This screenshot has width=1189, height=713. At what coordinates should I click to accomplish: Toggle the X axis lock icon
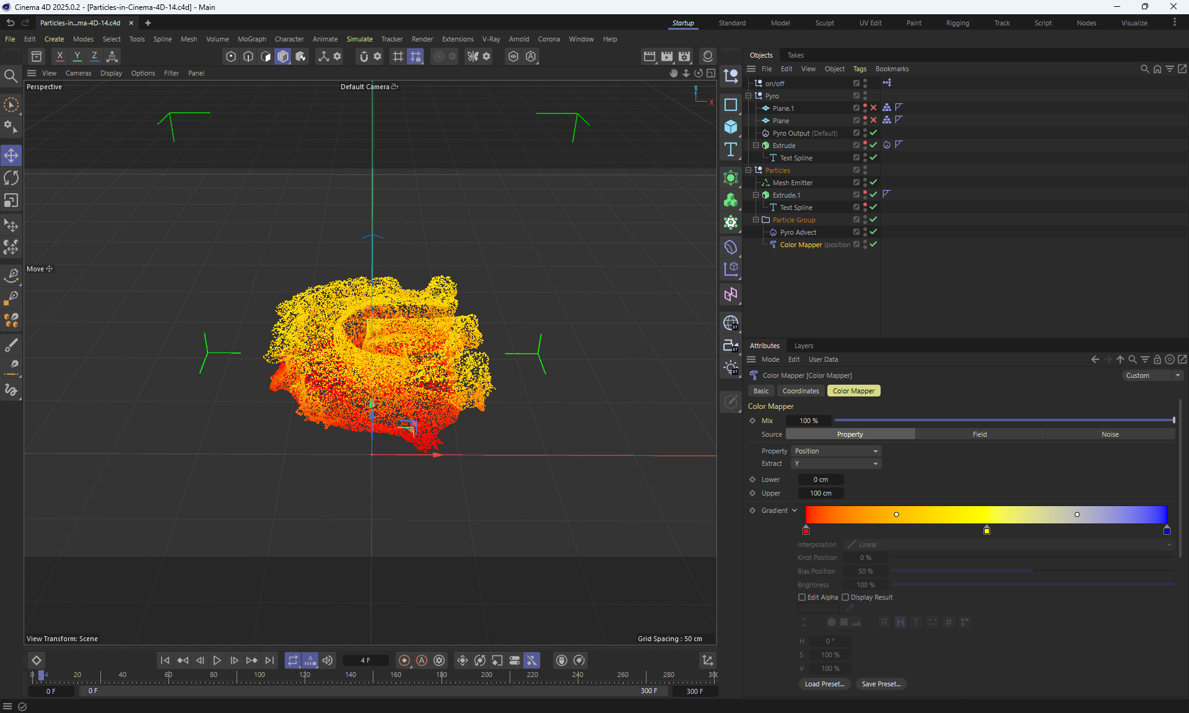pyautogui.click(x=59, y=56)
